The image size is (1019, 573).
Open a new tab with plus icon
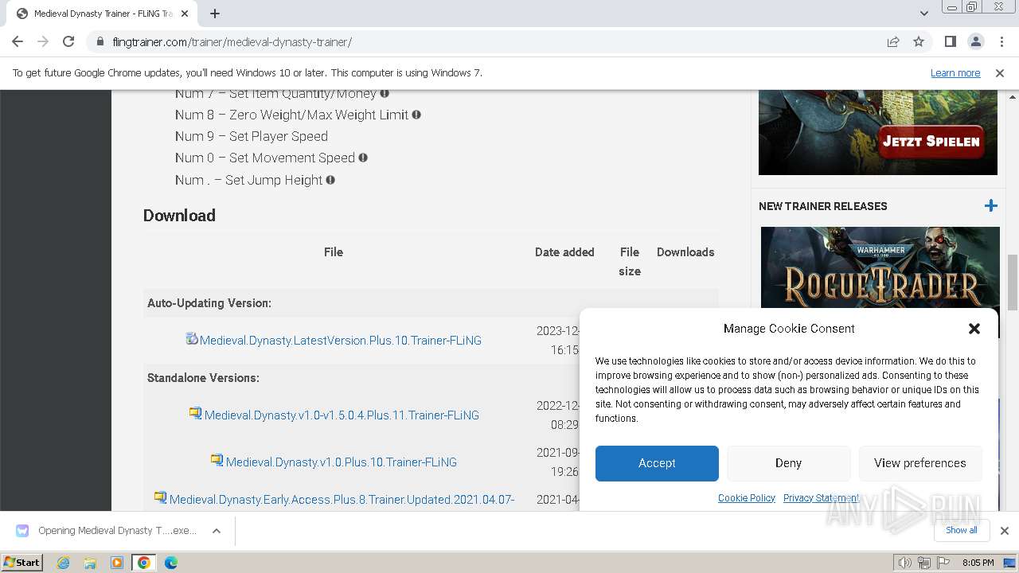click(215, 14)
